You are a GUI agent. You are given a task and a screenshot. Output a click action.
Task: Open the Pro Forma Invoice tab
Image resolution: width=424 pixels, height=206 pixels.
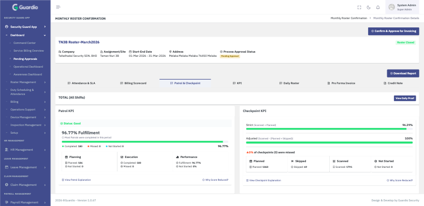[341, 83]
